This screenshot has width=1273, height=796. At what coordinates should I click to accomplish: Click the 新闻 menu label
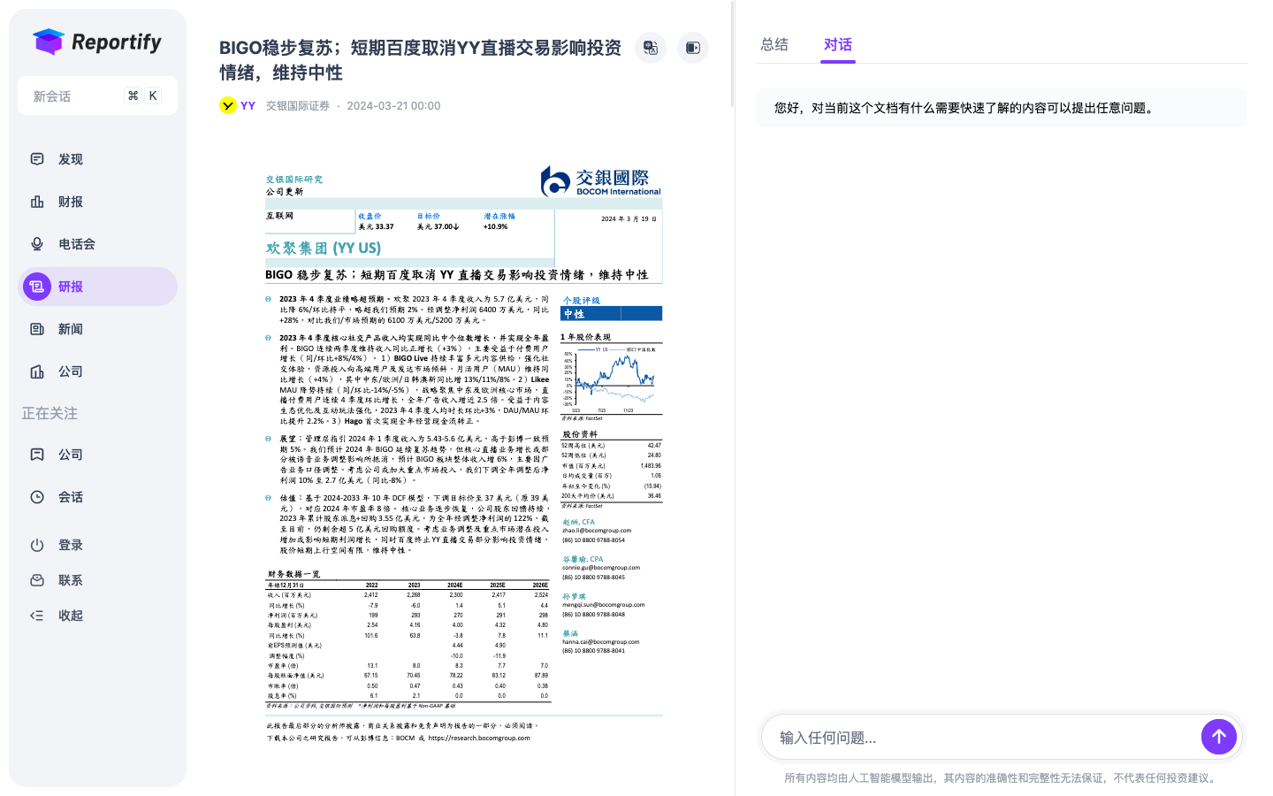71,329
